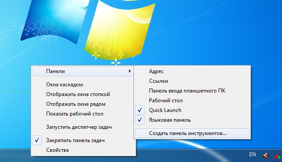Open the speaker volume tray icon

266,155
